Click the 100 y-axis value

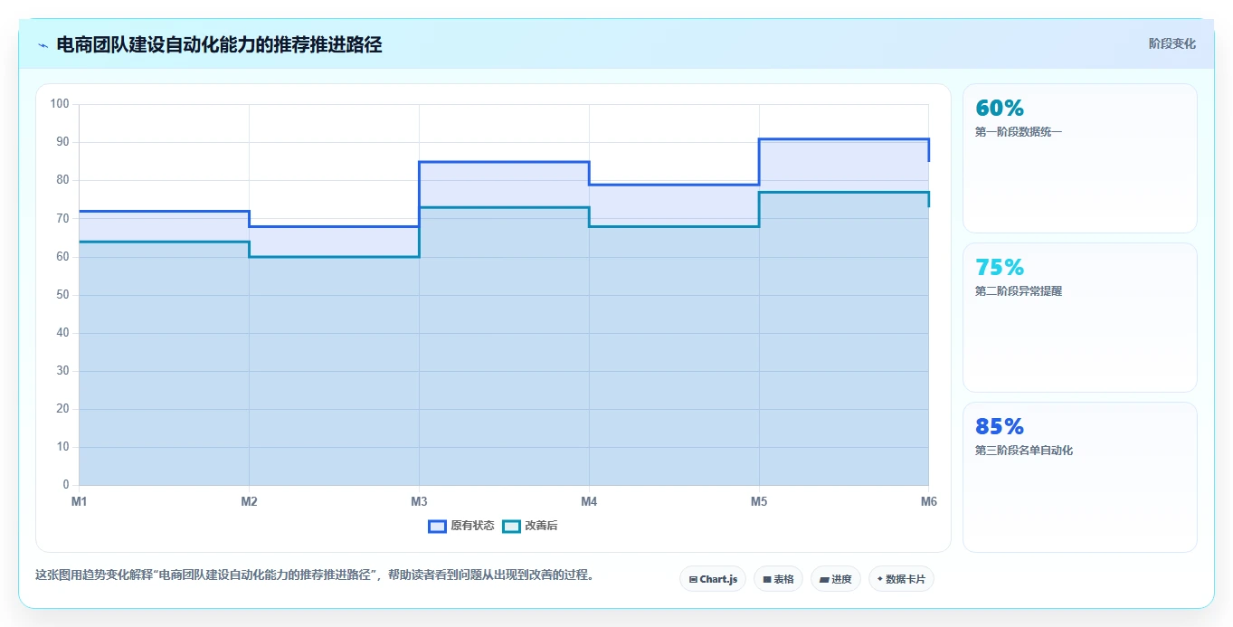point(60,104)
